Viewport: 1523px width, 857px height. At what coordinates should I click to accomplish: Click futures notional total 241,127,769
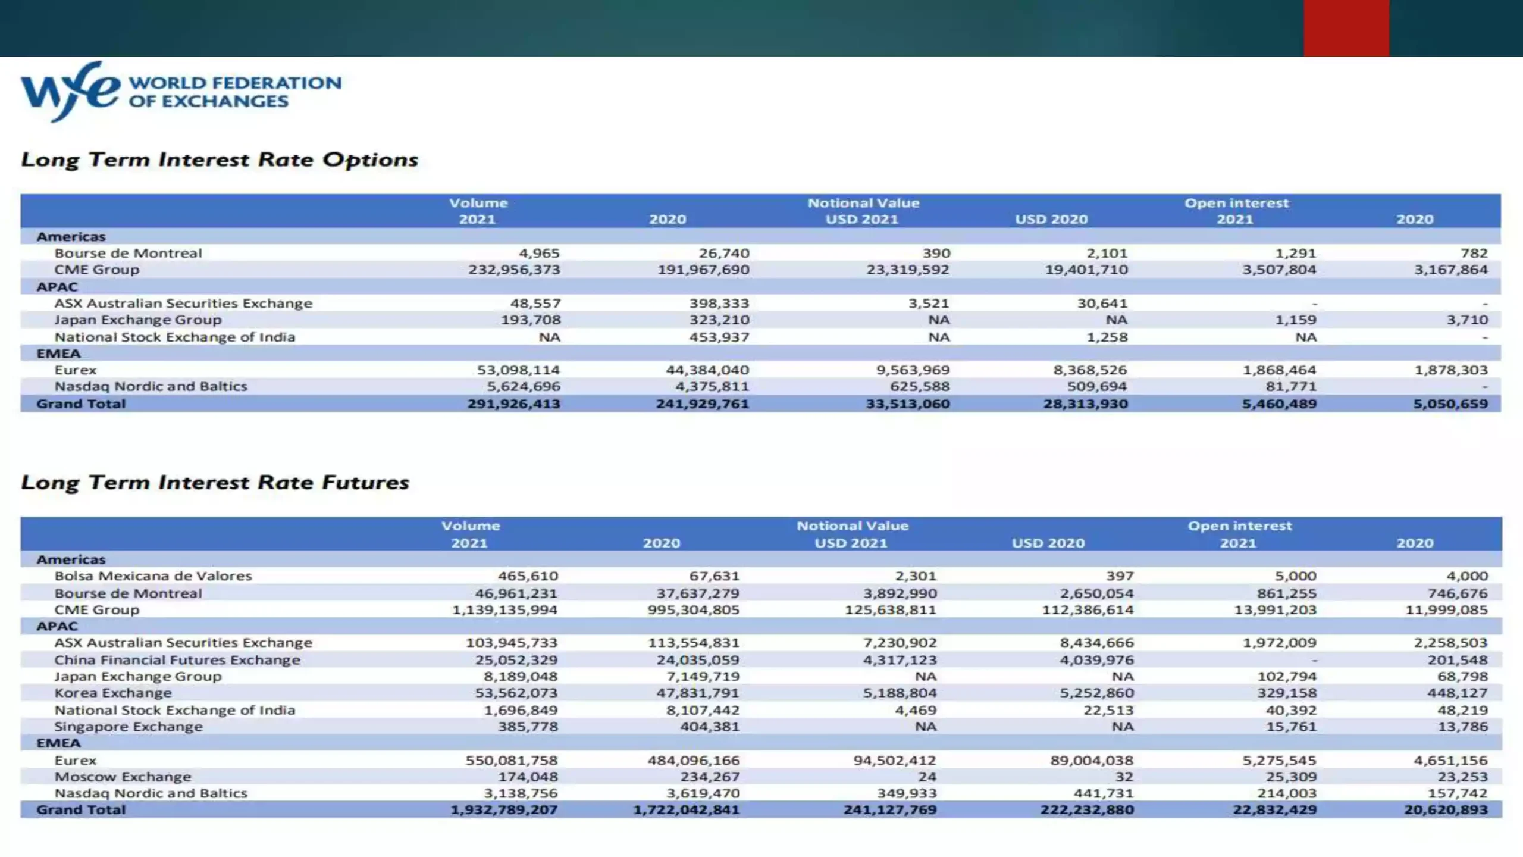(890, 810)
